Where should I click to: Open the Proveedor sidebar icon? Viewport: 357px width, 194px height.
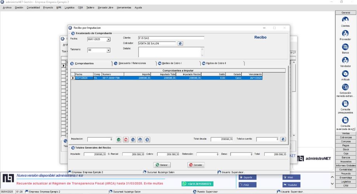click(345, 34)
